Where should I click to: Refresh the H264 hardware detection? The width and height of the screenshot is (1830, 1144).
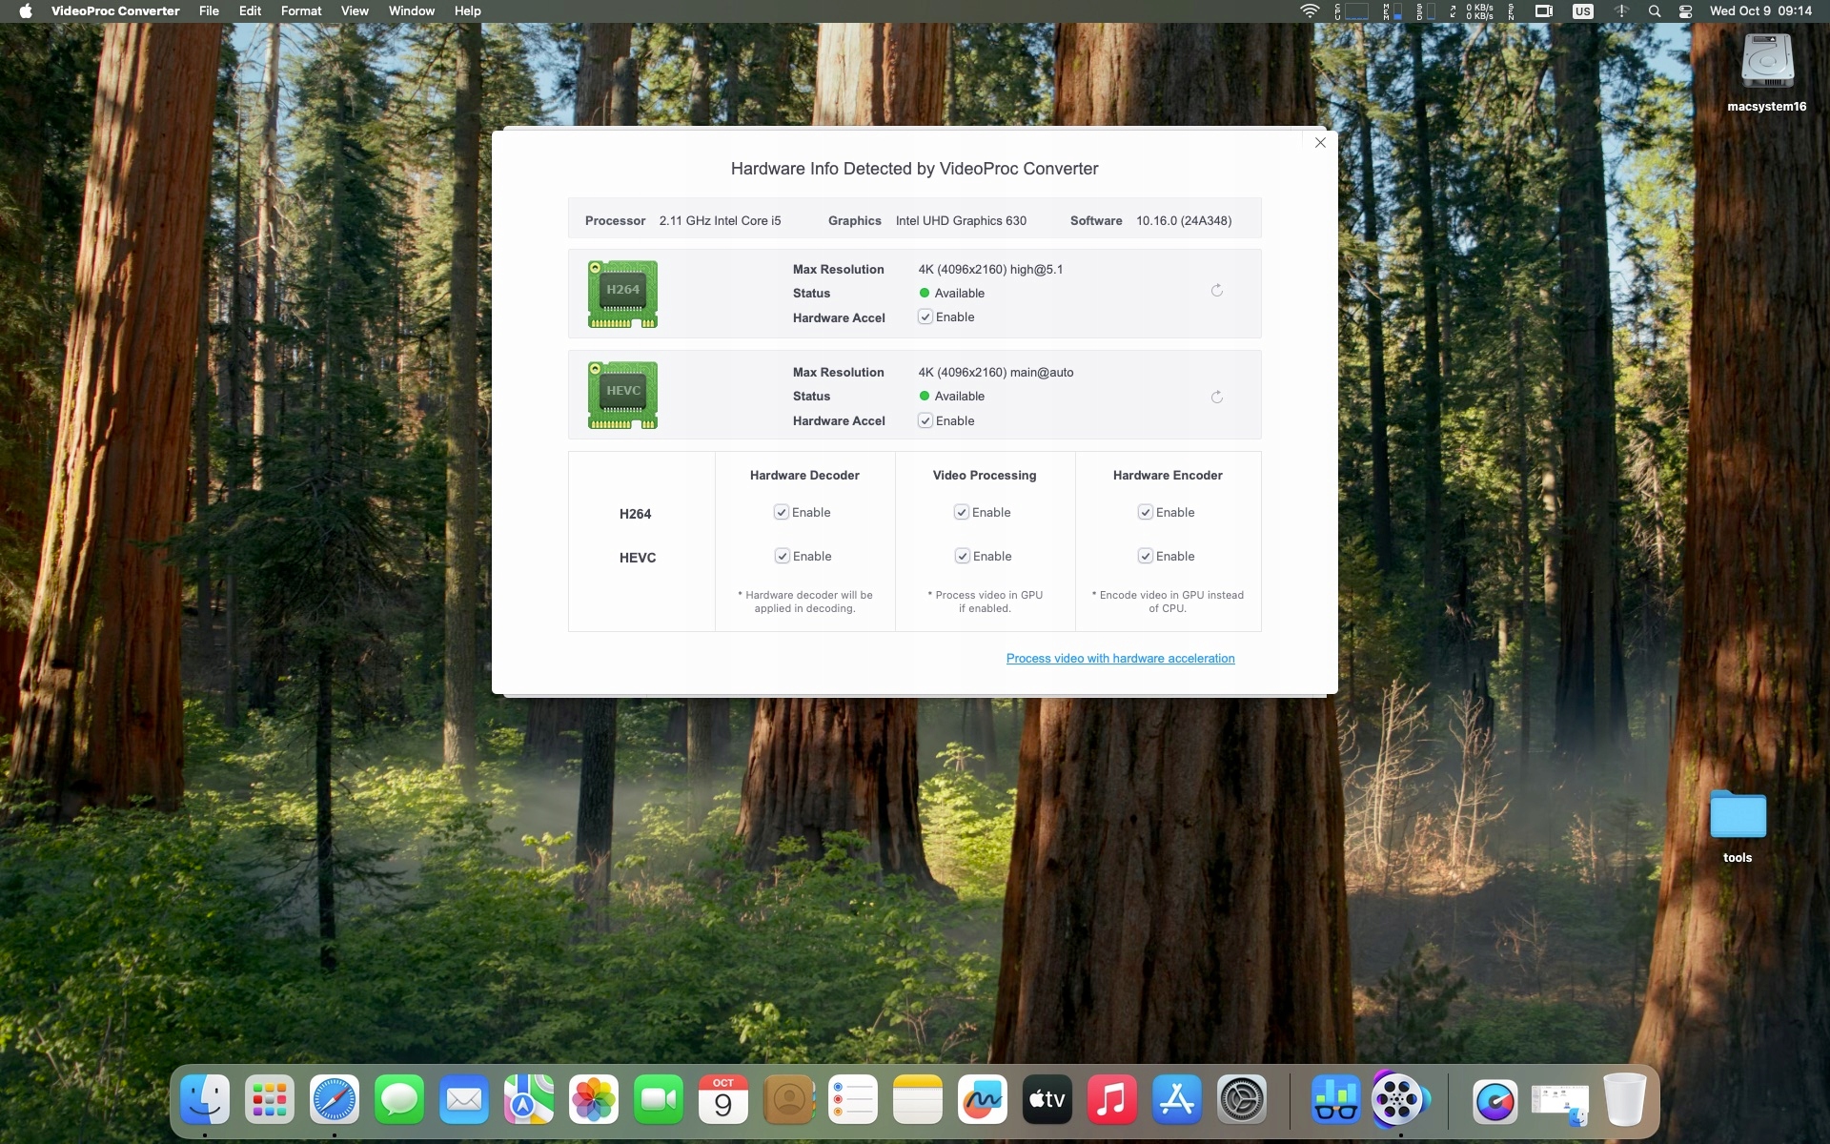pos(1217,291)
